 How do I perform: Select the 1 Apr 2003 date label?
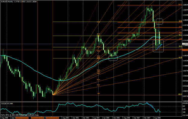tap(75, 118)
